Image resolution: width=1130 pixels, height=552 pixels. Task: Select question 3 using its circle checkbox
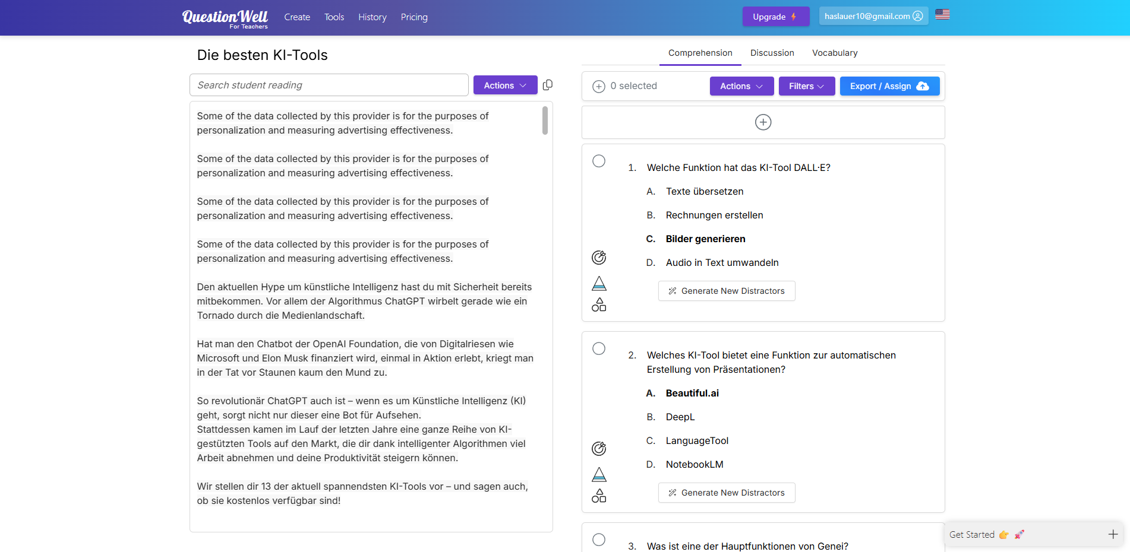(x=599, y=540)
